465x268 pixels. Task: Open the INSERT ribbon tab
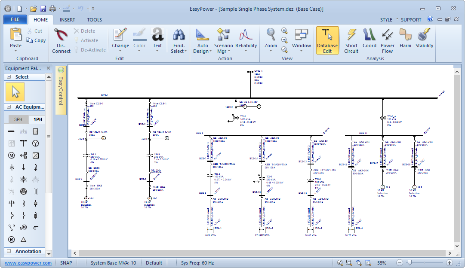67,20
